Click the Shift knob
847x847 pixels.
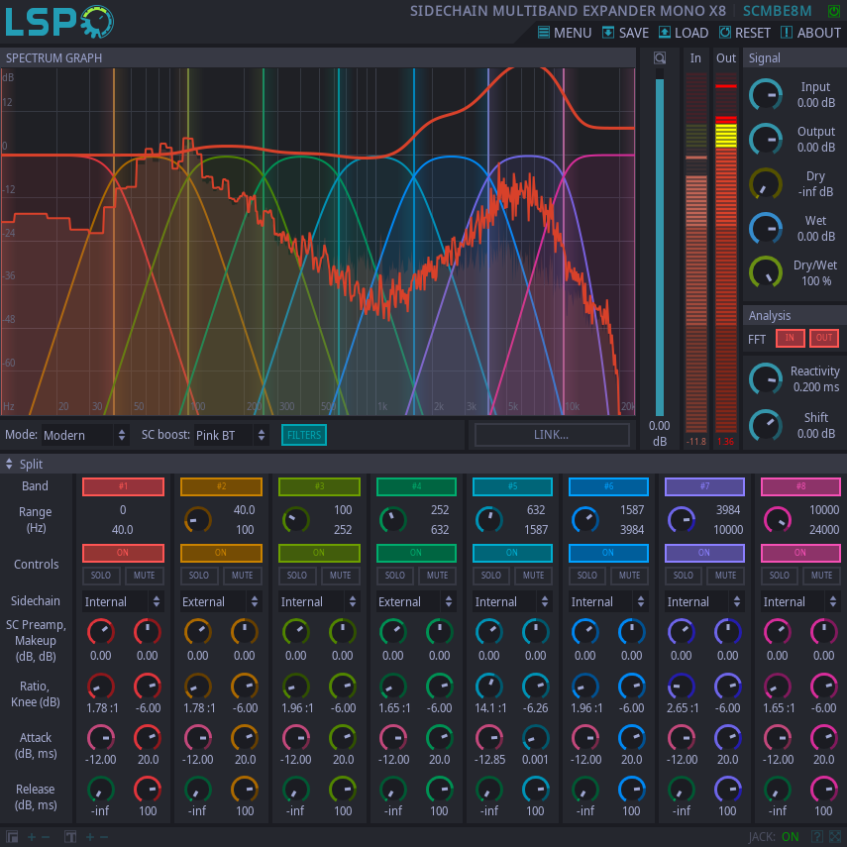(x=766, y=425)
